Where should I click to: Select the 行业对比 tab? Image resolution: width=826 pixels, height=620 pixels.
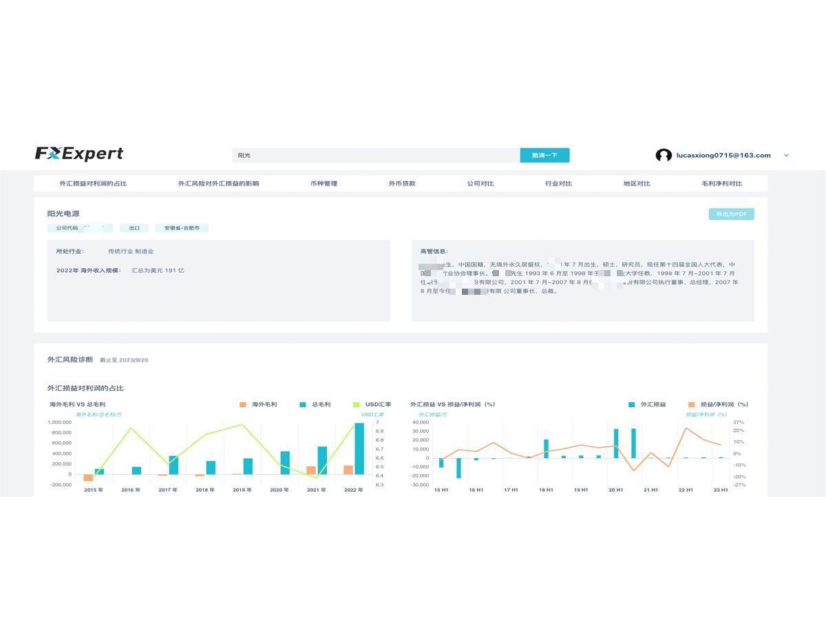pos(558,184)
